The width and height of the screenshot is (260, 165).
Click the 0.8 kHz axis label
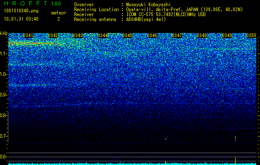4,115
